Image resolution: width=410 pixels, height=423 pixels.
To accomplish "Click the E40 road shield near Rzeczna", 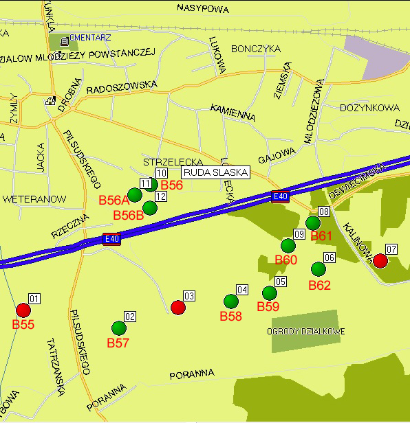I will click(x=112, y=239).
